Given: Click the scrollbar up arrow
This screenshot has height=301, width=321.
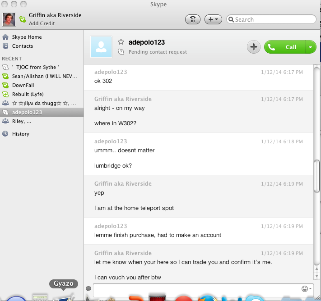Looking at the screenshot, I should point(316,269).
